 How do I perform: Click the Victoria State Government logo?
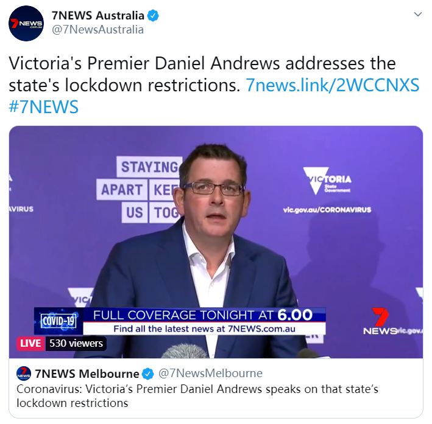tap(327, 181)
